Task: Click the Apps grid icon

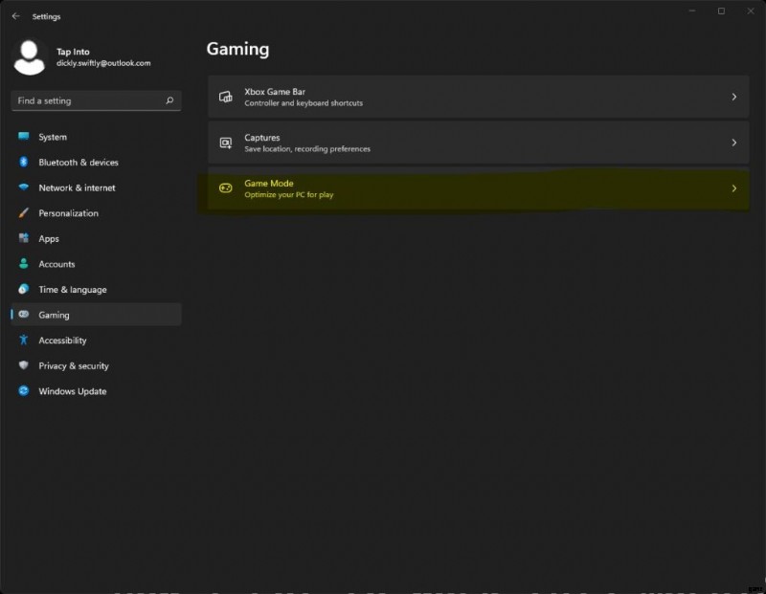Action: [23, 238]
